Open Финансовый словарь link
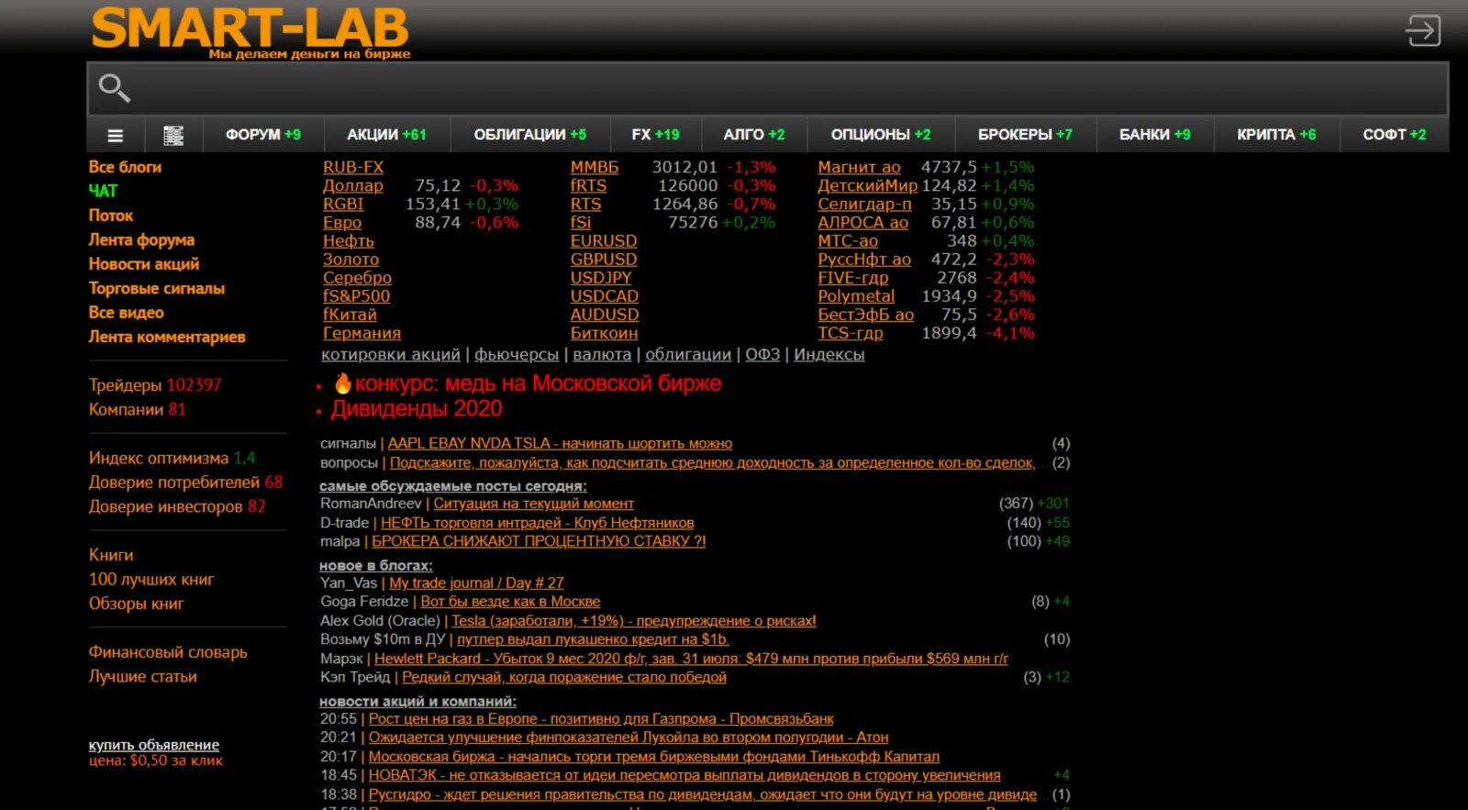This screenshot has height=810, width=1468. pos(168,652)
